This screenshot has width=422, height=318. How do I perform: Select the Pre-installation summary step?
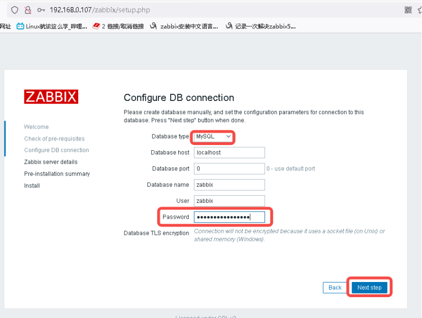click(57, 173)
